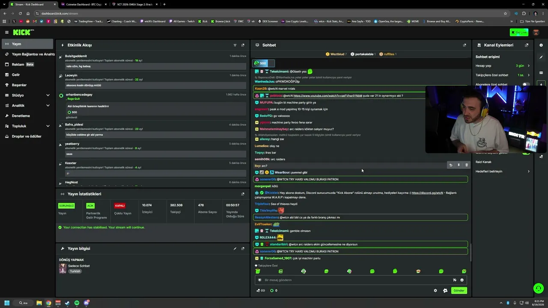Bookmark this page with the star icon

tap(505, 13)
